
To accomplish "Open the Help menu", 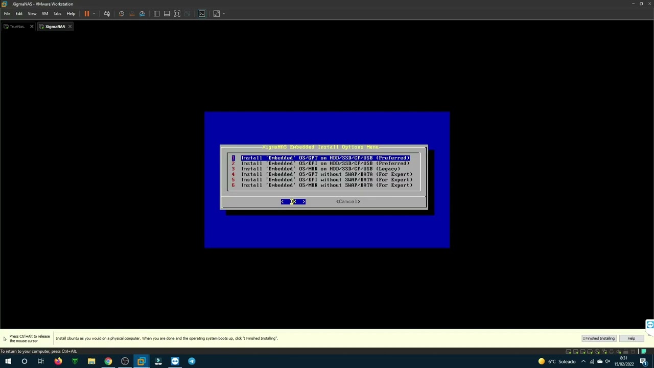I will (x=71, y=14).
